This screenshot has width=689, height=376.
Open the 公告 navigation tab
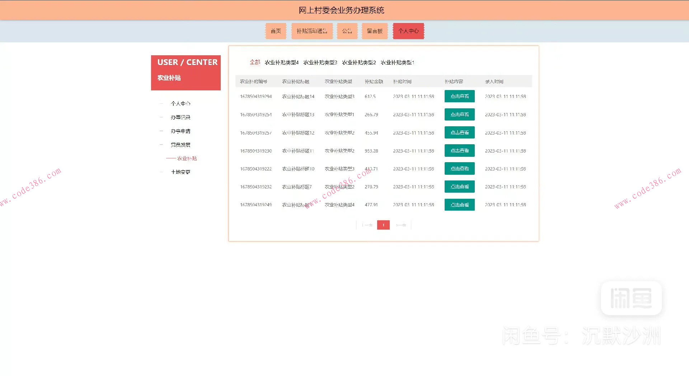tap(347, 31)
